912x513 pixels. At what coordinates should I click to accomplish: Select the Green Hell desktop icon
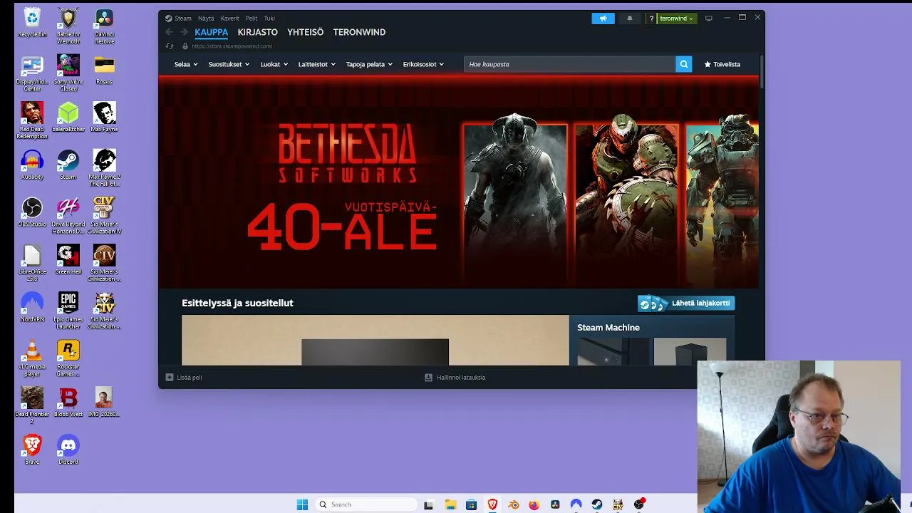[x=68, y=259]
